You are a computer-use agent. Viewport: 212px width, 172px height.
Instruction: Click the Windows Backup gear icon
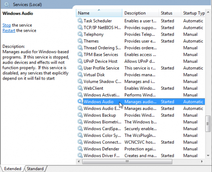coord(80,115)
